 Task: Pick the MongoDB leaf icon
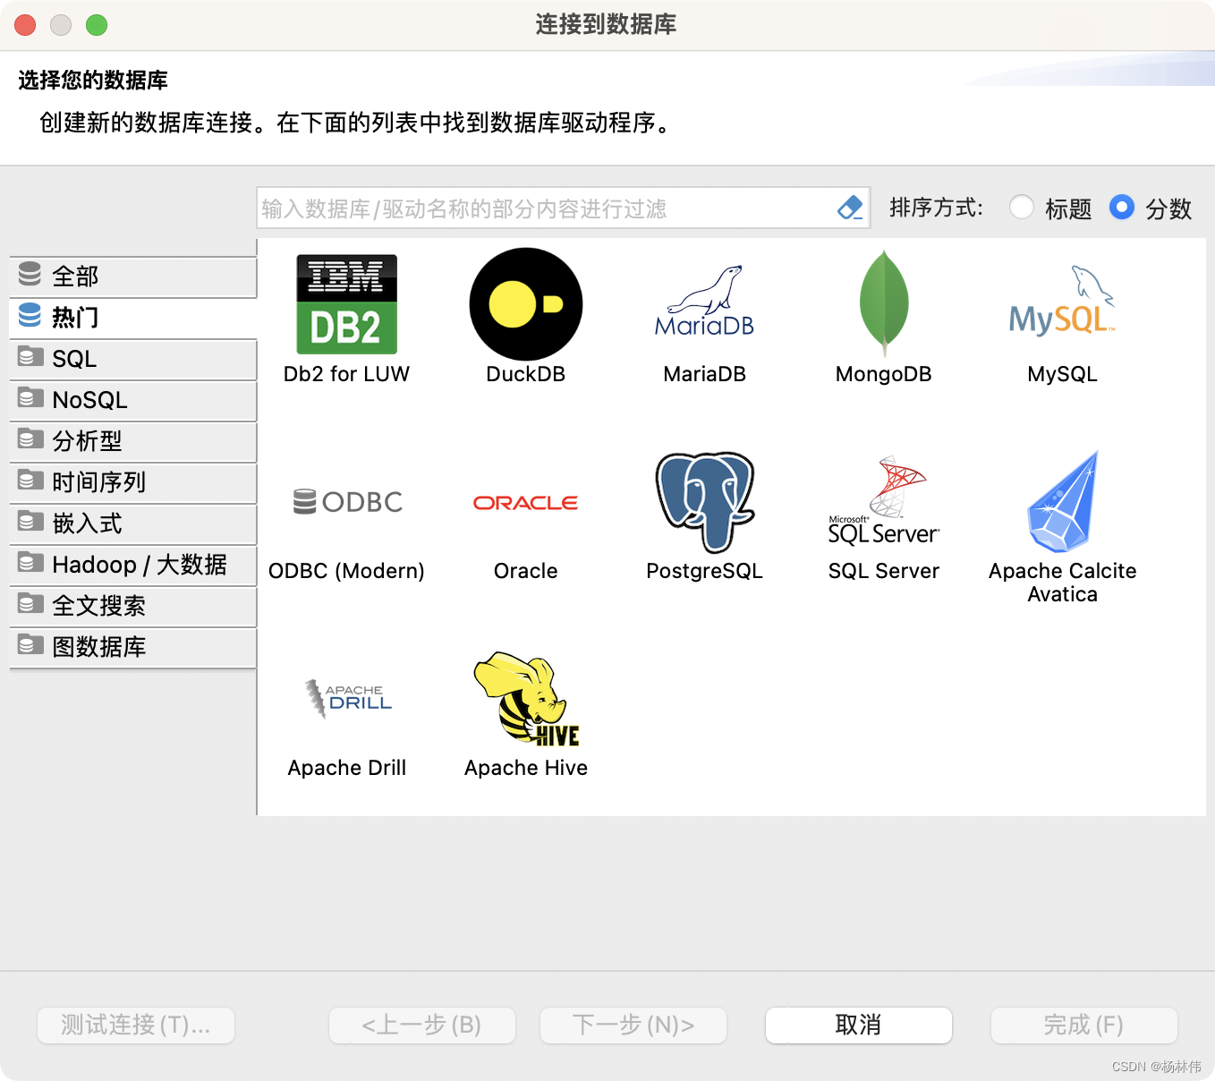click(x=884, y=303)
